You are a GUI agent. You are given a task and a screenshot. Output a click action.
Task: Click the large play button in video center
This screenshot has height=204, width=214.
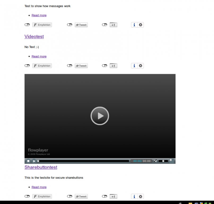tap(100, 116)
